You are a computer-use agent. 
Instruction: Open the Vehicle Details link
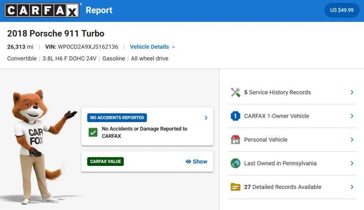(149, 47)
